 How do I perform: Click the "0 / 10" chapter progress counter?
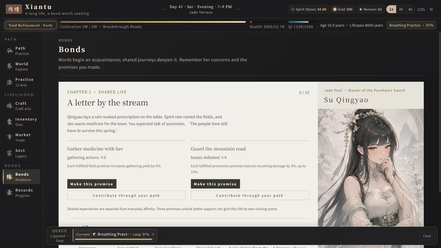pyautogui.click(x=304, y=92)
